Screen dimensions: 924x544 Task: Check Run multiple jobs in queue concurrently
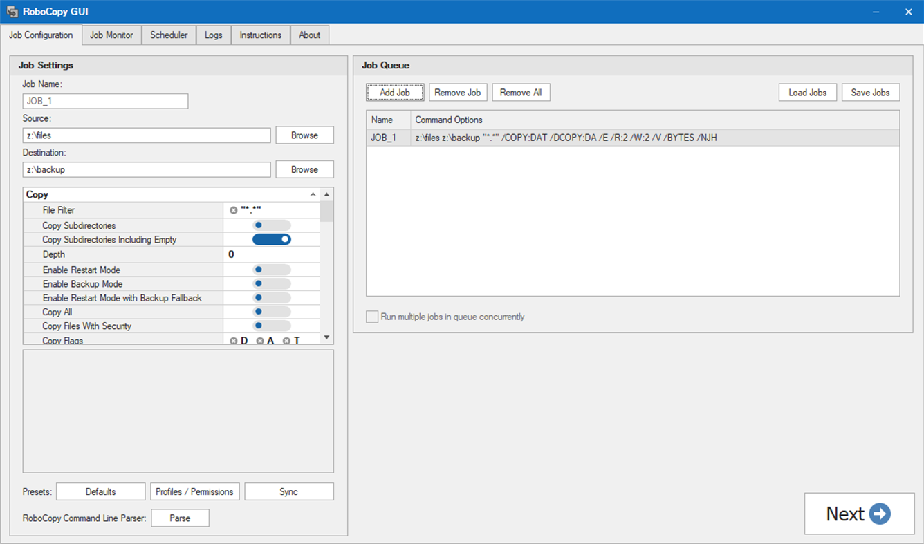(x=371, y=317)
